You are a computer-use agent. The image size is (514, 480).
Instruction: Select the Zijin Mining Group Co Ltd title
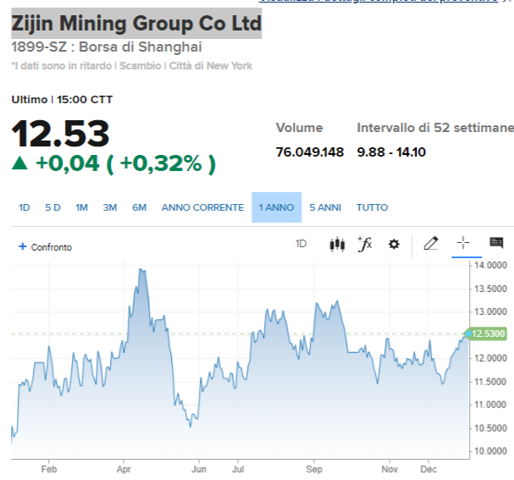(x=136, y=24)
